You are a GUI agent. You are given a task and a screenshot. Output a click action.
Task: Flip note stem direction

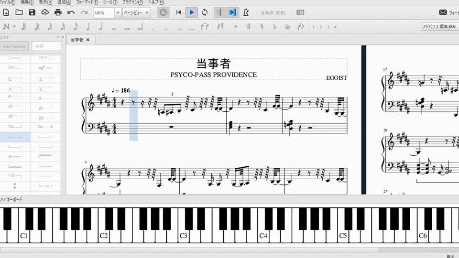301,27
